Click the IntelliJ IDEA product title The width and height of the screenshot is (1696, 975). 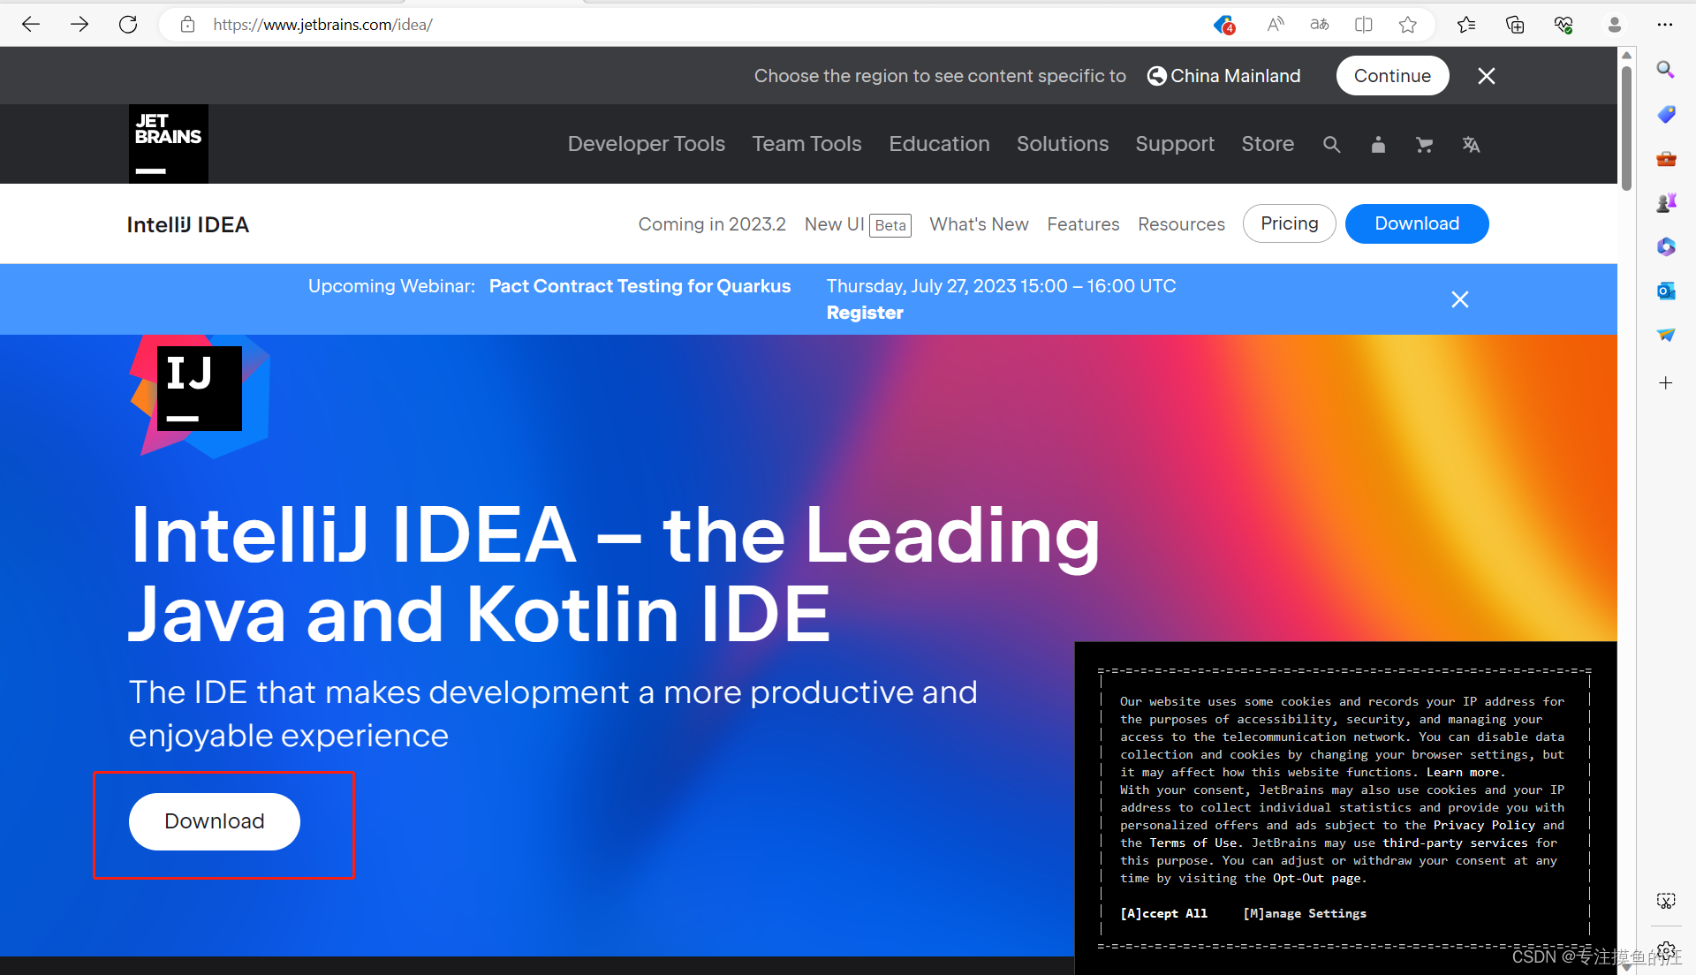[188, 225]
